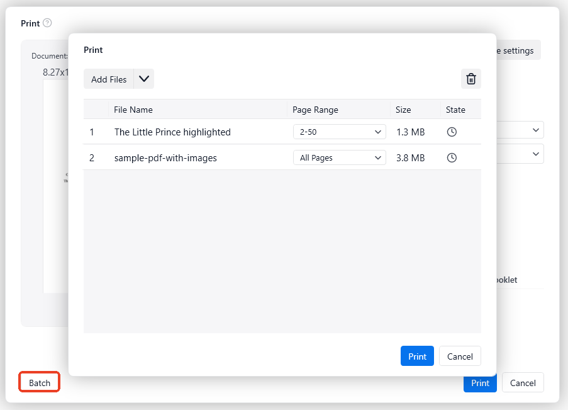This screenshot has width=568, height=410.
Task: Expand the upper dropdown on the right panel
Action: click(x=535, y=130)
